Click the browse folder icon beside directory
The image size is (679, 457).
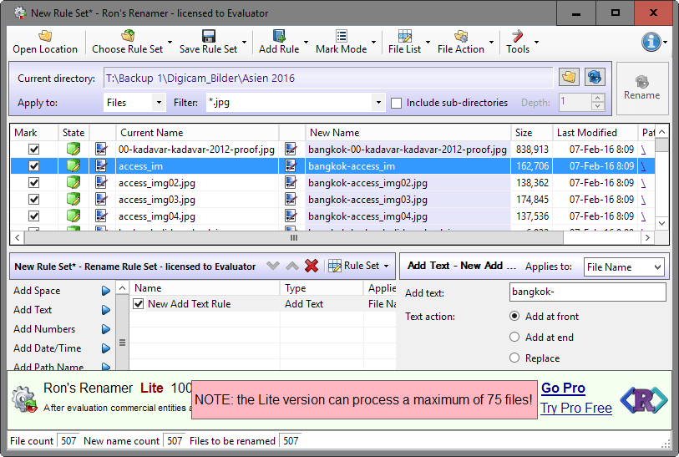coord(569,78)
